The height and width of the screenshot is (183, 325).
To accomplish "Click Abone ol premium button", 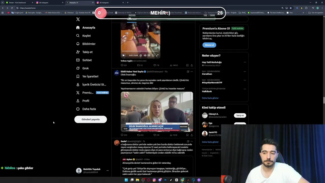I will tap(209, 45).
